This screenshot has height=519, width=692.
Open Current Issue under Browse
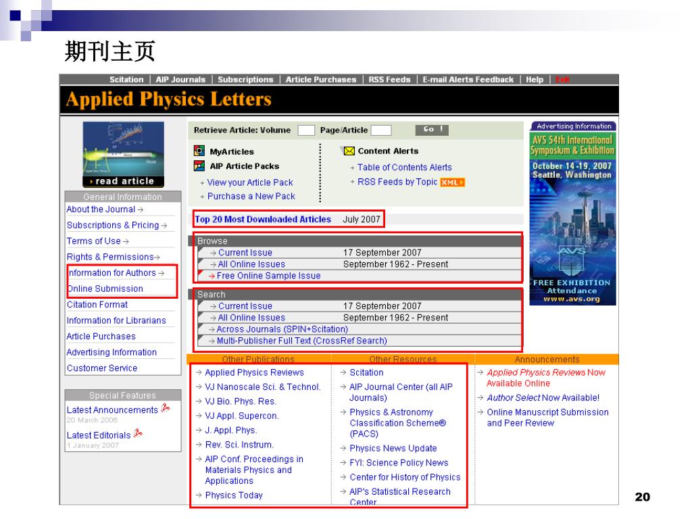coord(245,253)
